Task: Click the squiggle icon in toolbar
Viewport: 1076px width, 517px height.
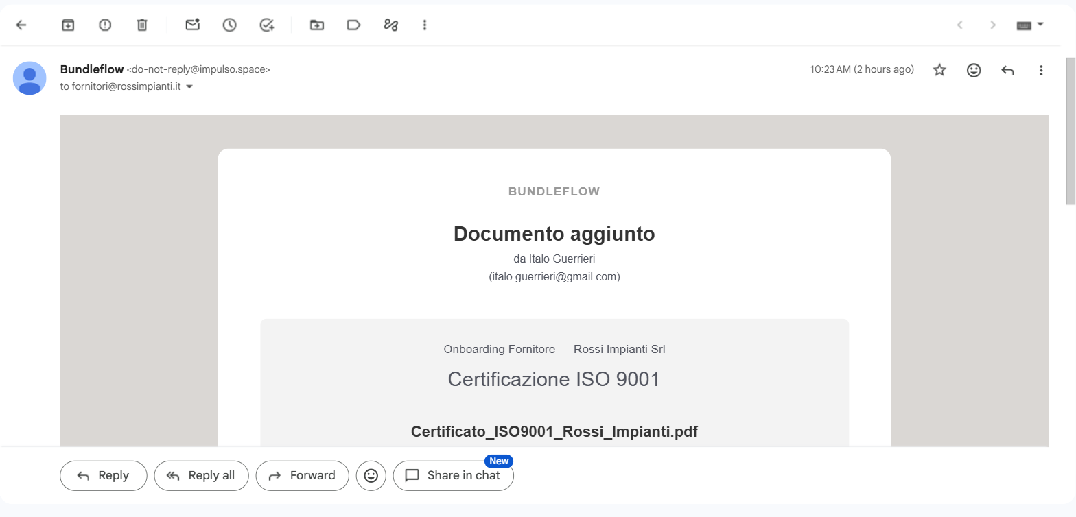Action: click(391, 25)
